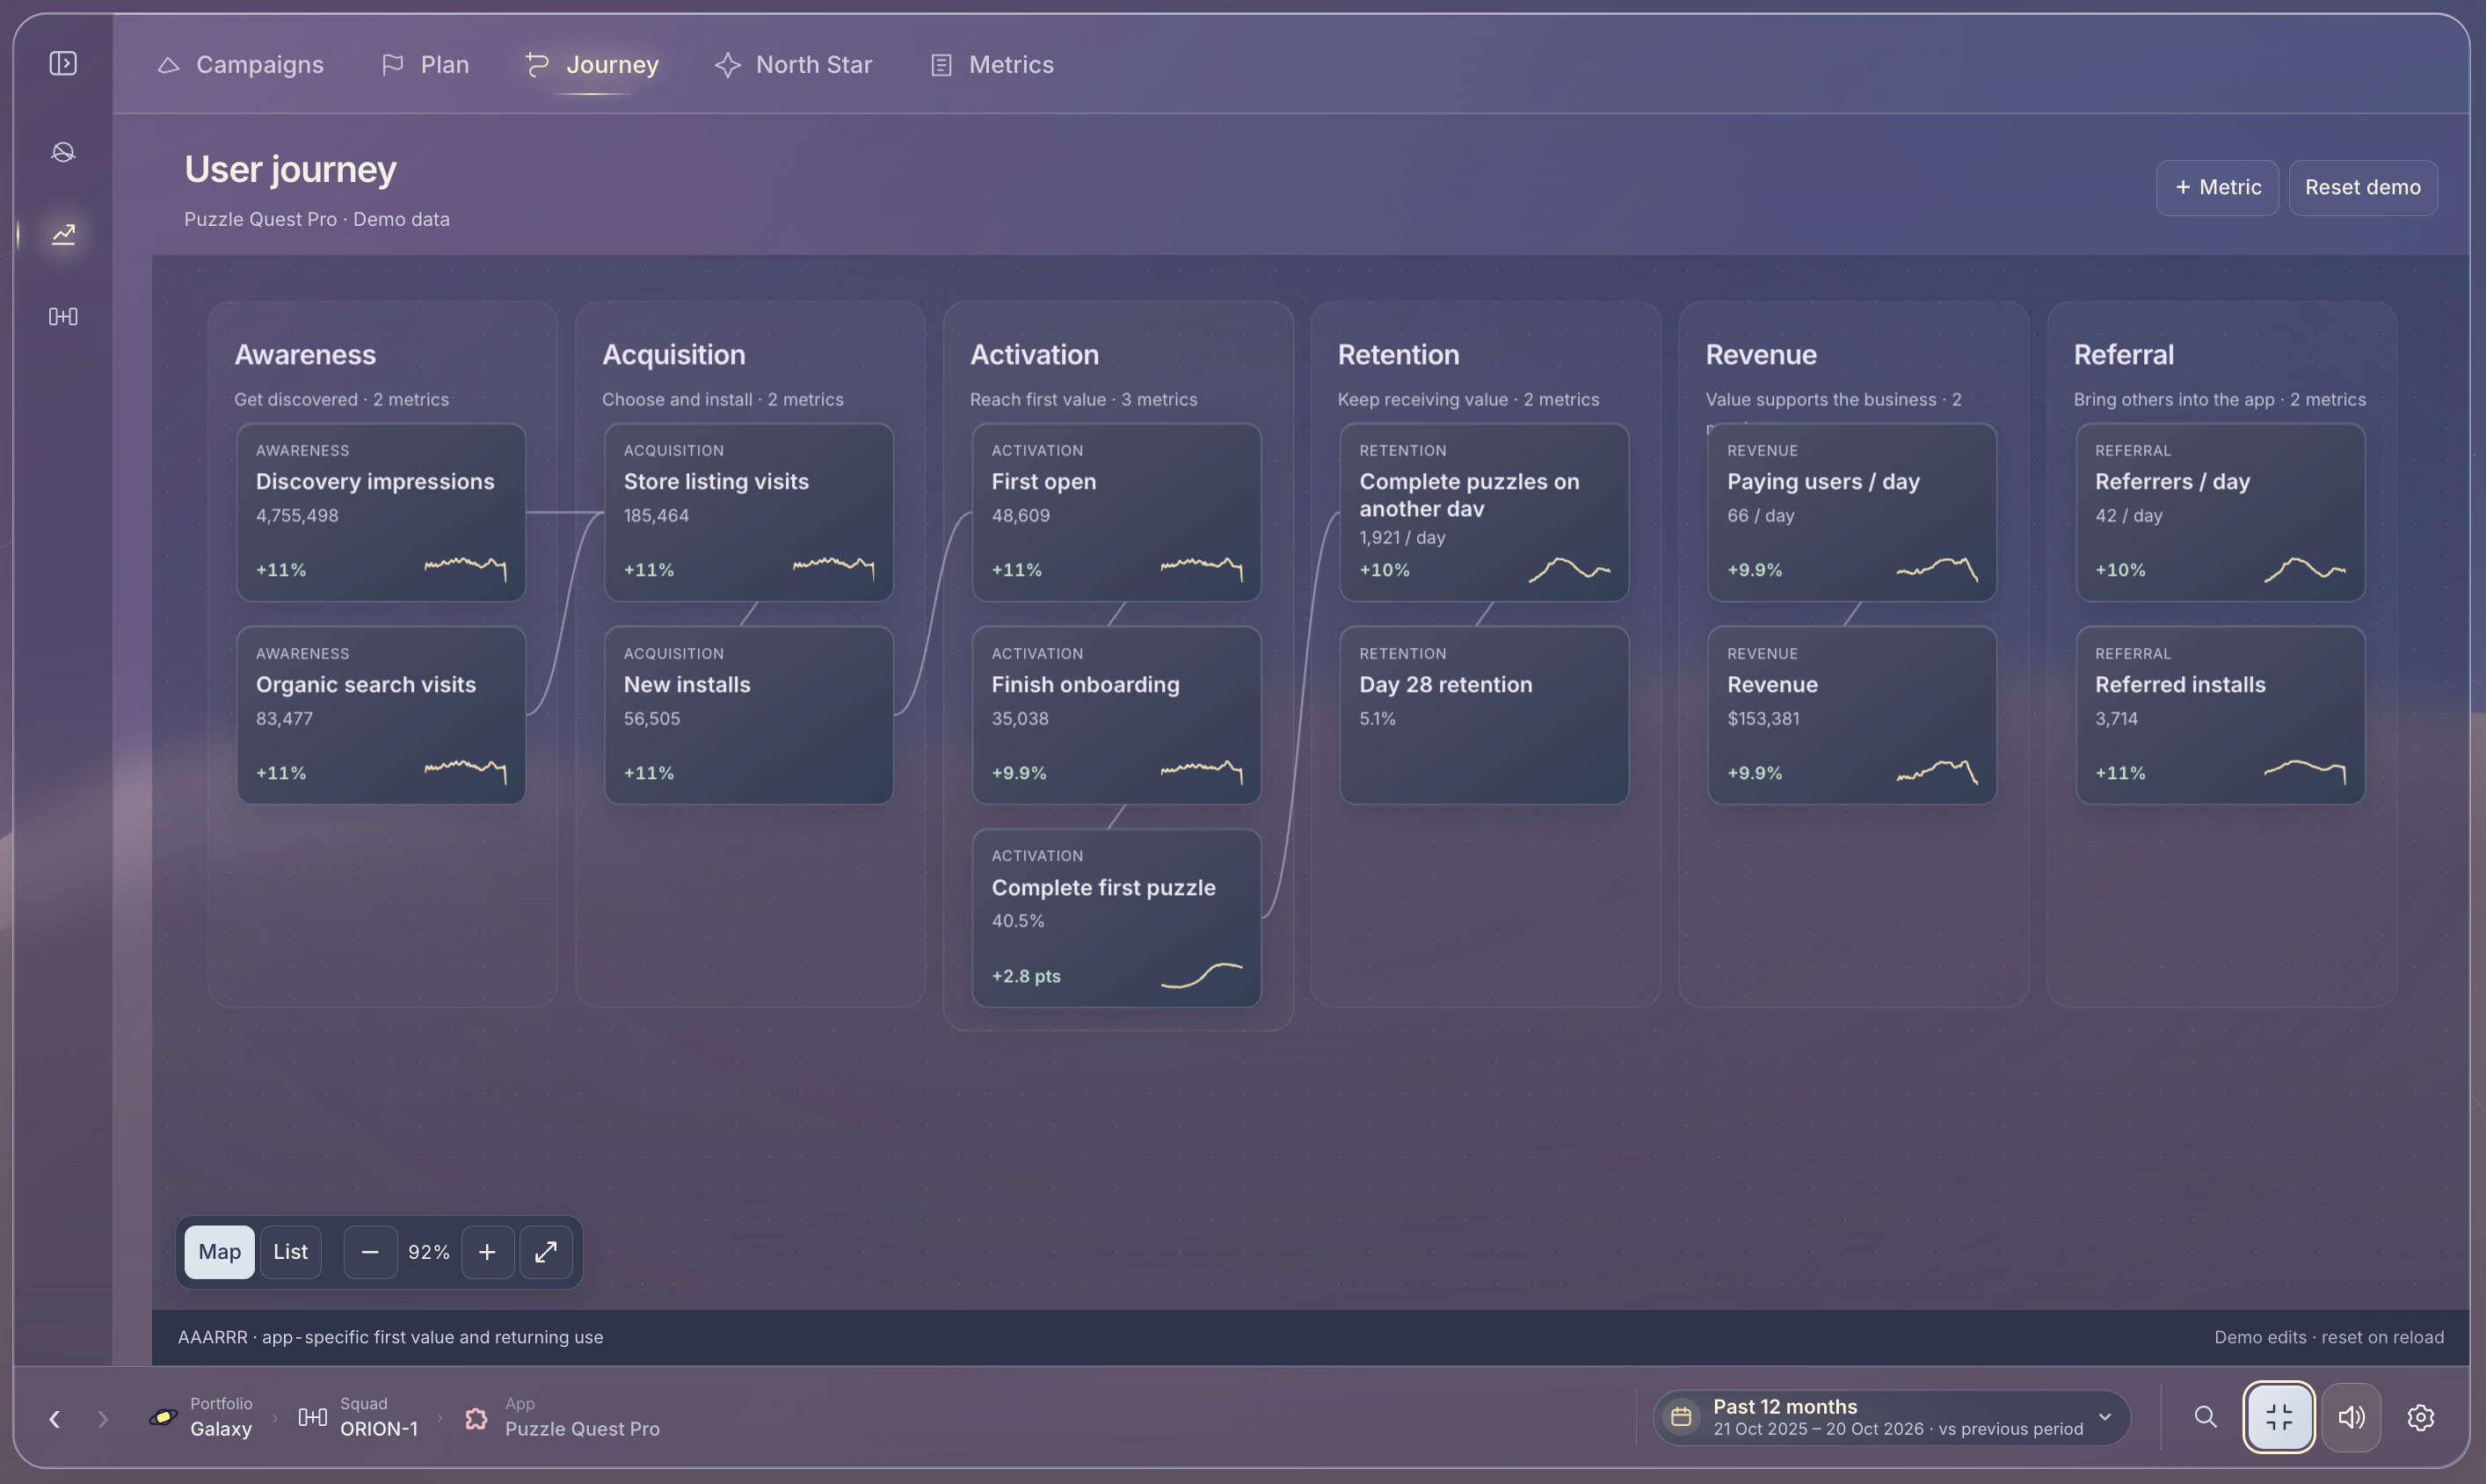Image resolution: width=2486 pixels, height=1484 pixels.
Task: Click the 92% zoom level value
Action: [429, 1252]
